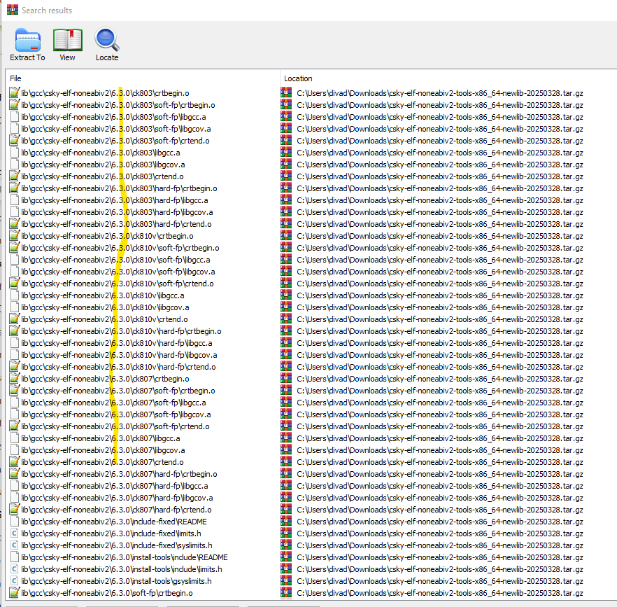This screenshot has width=617, height=607.
Task: Click archive icon in ck807\libgcc.a row
Action: tap(286, 438)
